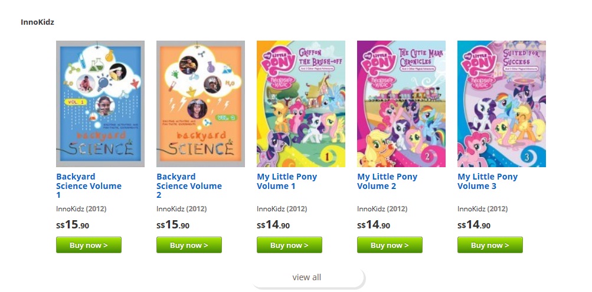592x292 pixels.
Task: Follow the My Little Pony Volume 2 title link
Action: [387, 181]
